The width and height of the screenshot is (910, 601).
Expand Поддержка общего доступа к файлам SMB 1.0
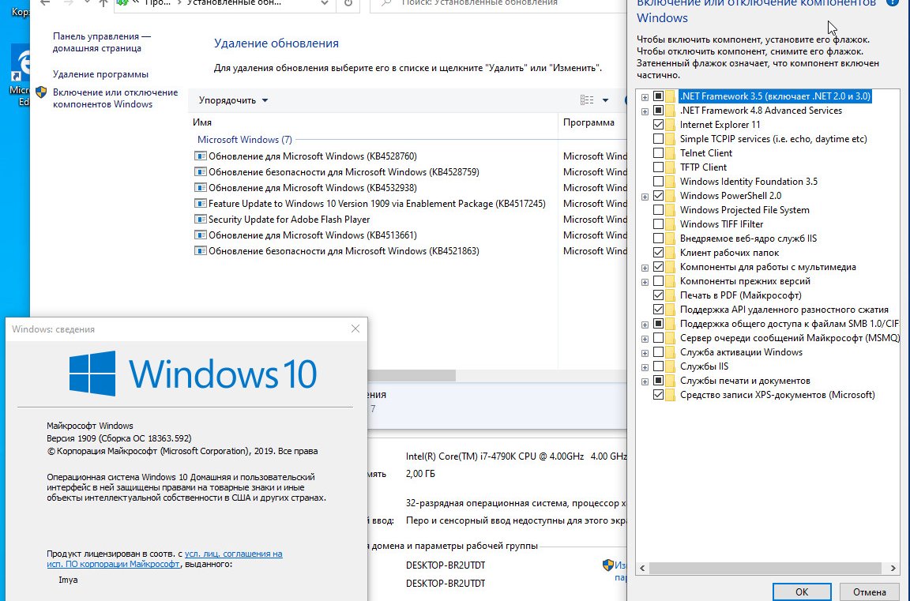coord(645,325)
